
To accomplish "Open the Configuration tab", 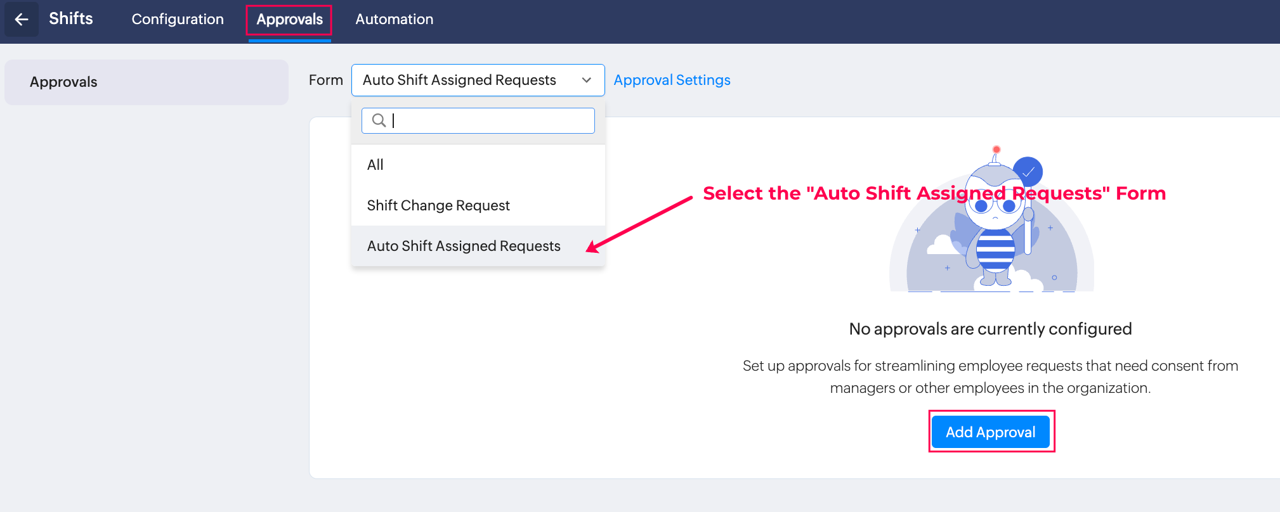I will pyautogui.click(x=178, y=19).
